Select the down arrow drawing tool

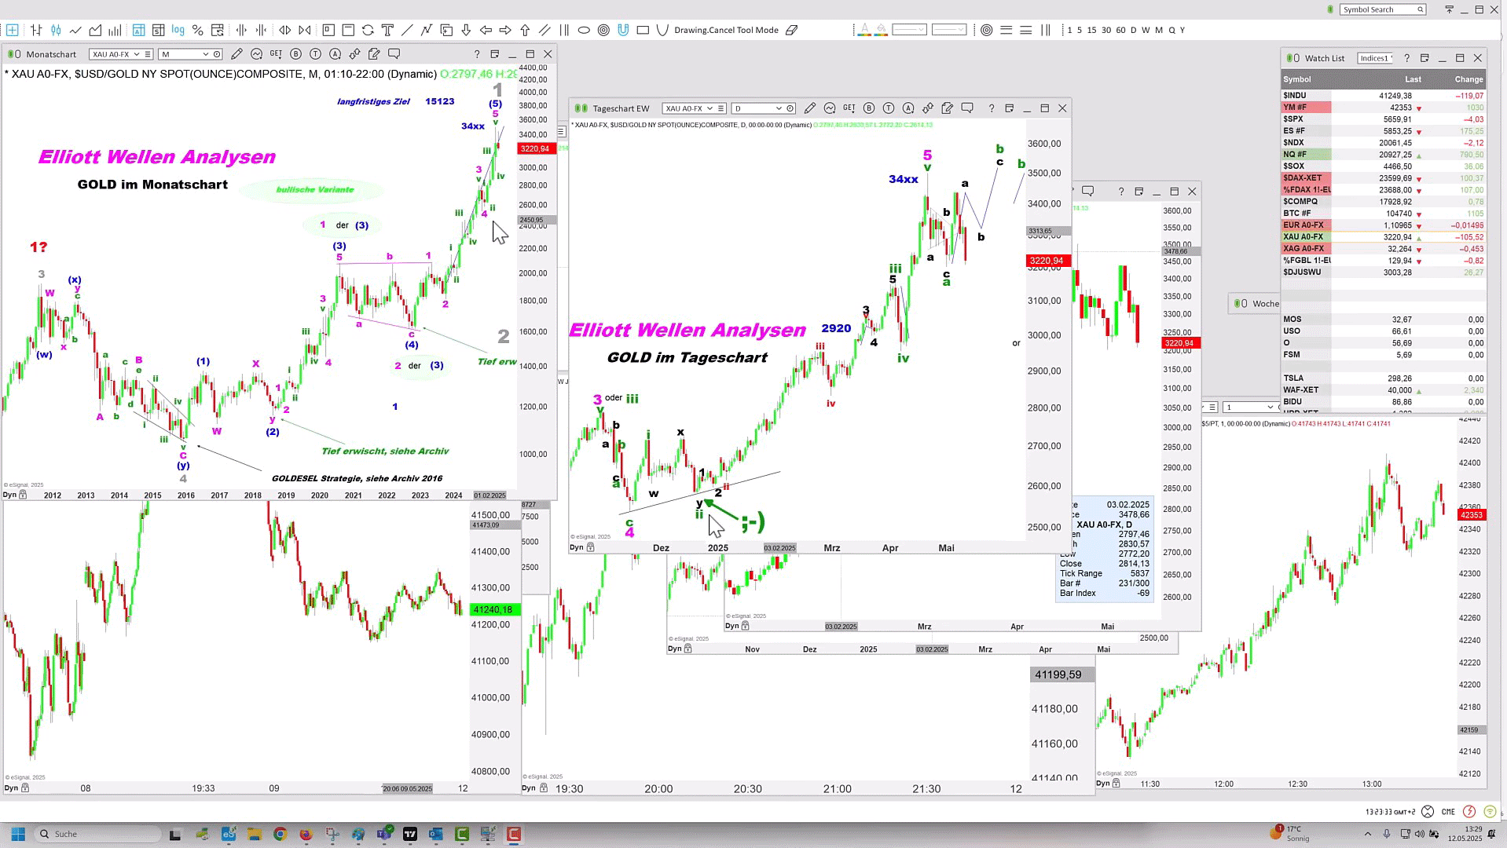pos(466,30)
